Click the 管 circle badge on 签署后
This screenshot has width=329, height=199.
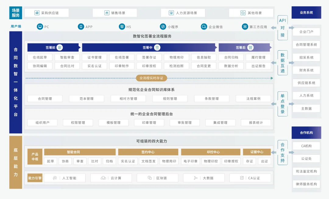250,48
